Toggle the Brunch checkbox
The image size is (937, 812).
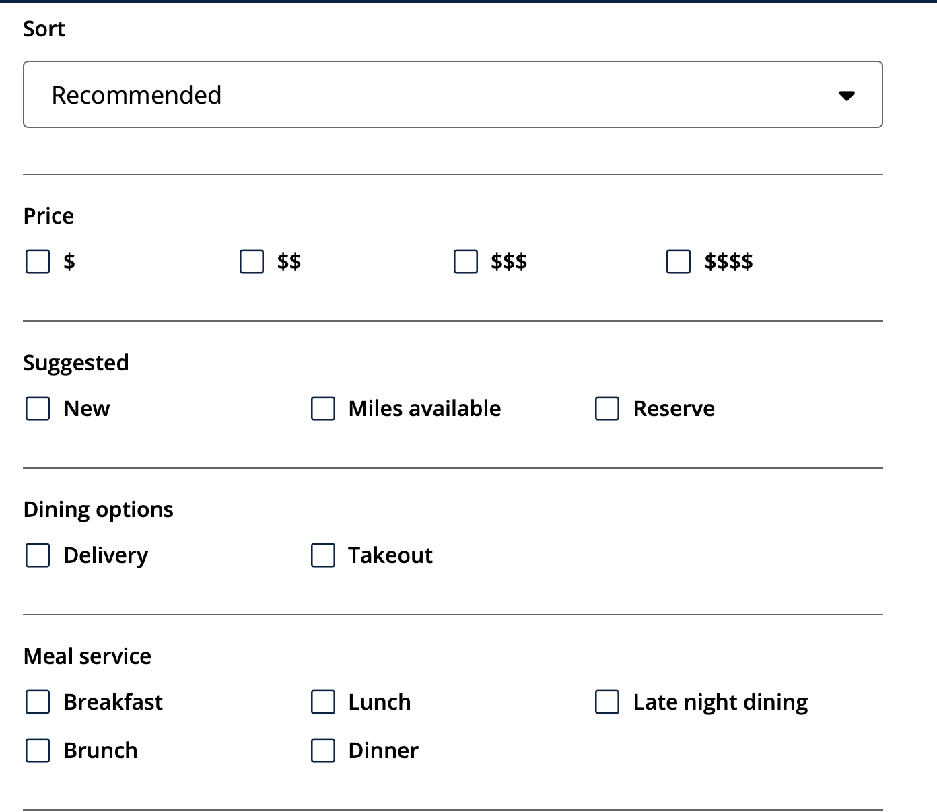tap(37, 750)
